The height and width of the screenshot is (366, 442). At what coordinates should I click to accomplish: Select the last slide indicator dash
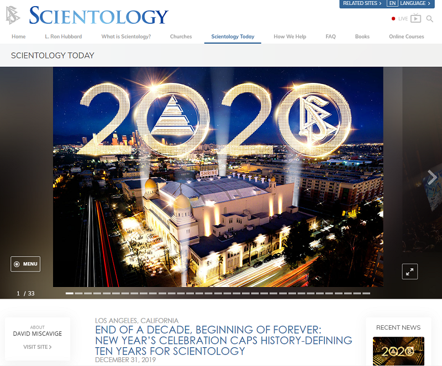pyautogui.click(x=366, y=293)
